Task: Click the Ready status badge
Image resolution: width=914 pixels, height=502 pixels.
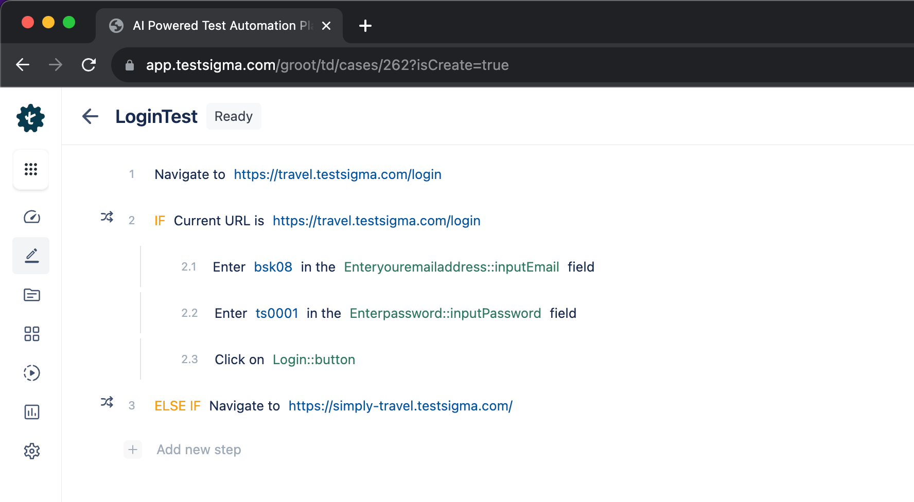Action: click(x=234, y=116)
